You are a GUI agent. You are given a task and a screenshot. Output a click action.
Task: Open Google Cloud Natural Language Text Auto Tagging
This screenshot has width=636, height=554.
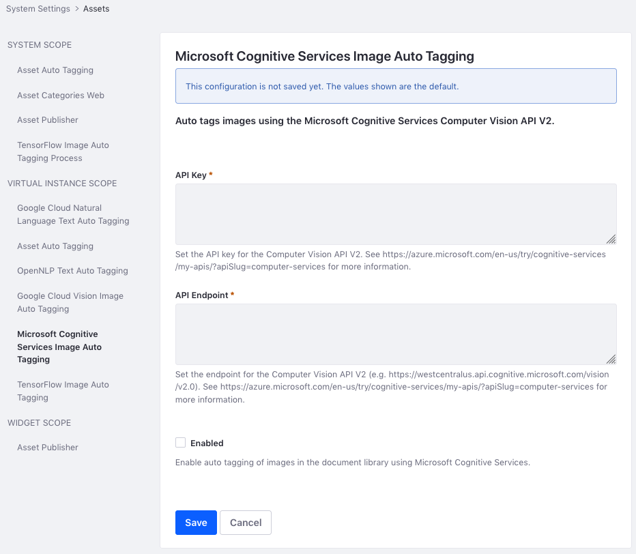coord(73,214)
